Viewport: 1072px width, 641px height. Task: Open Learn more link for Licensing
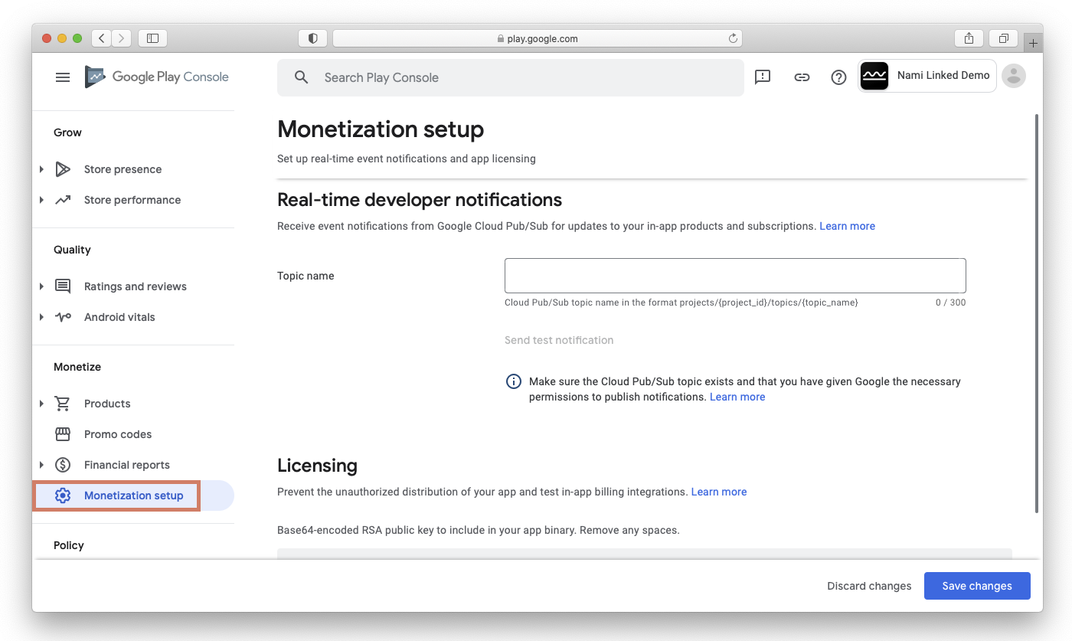tap(719, 492)
